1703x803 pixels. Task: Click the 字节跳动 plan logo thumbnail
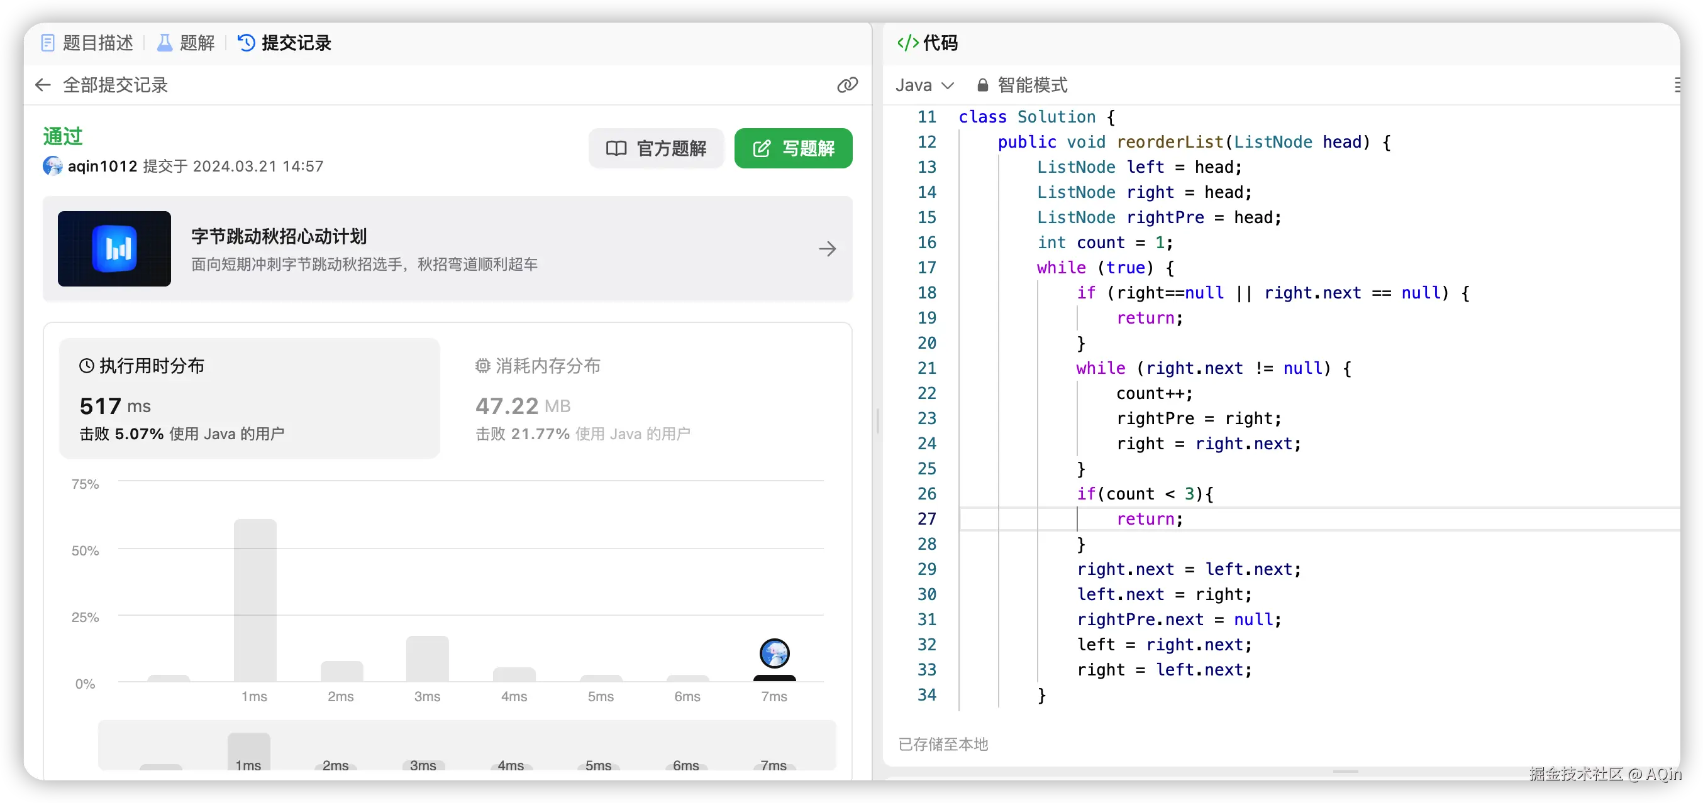(114, 248)
